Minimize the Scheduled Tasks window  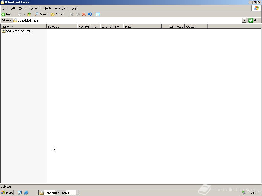(250, 2)
